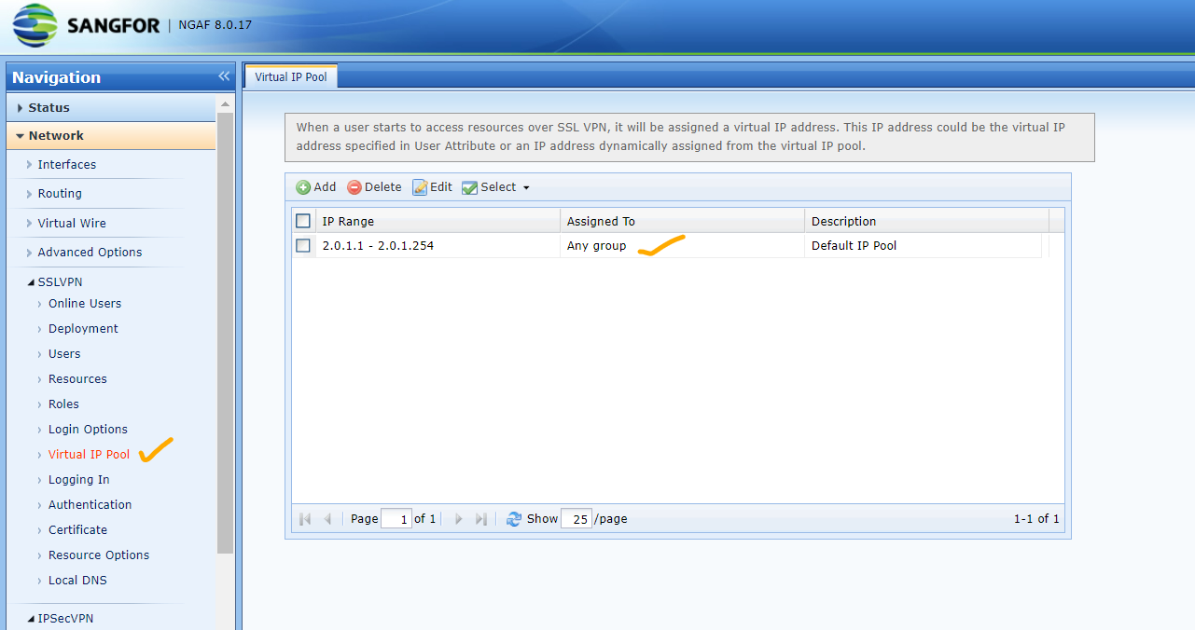This screenshot has height=630, width=1195.
Task: Open the Select dropdown in the toolbar
Action: coord(496,187)
